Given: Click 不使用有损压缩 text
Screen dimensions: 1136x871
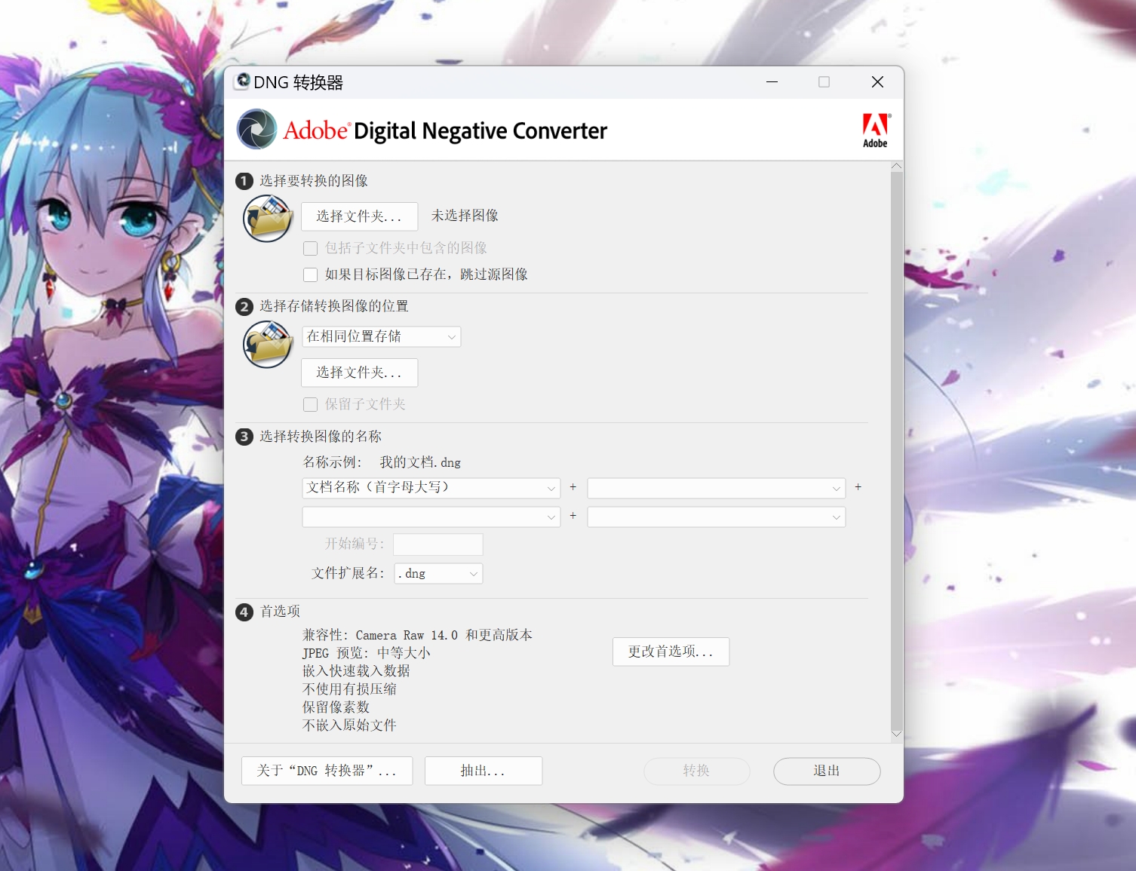Looking at the screenshot, I should 349,689.
